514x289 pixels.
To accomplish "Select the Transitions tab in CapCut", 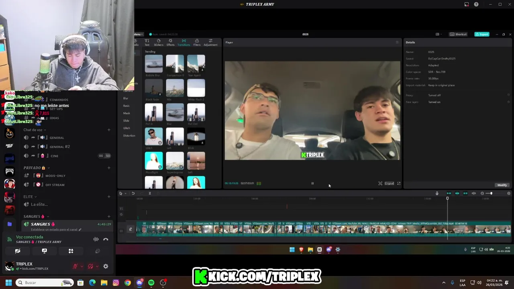I will (x=184, y=42).
